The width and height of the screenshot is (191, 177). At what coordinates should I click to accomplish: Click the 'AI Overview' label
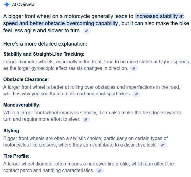click(23, 4)
